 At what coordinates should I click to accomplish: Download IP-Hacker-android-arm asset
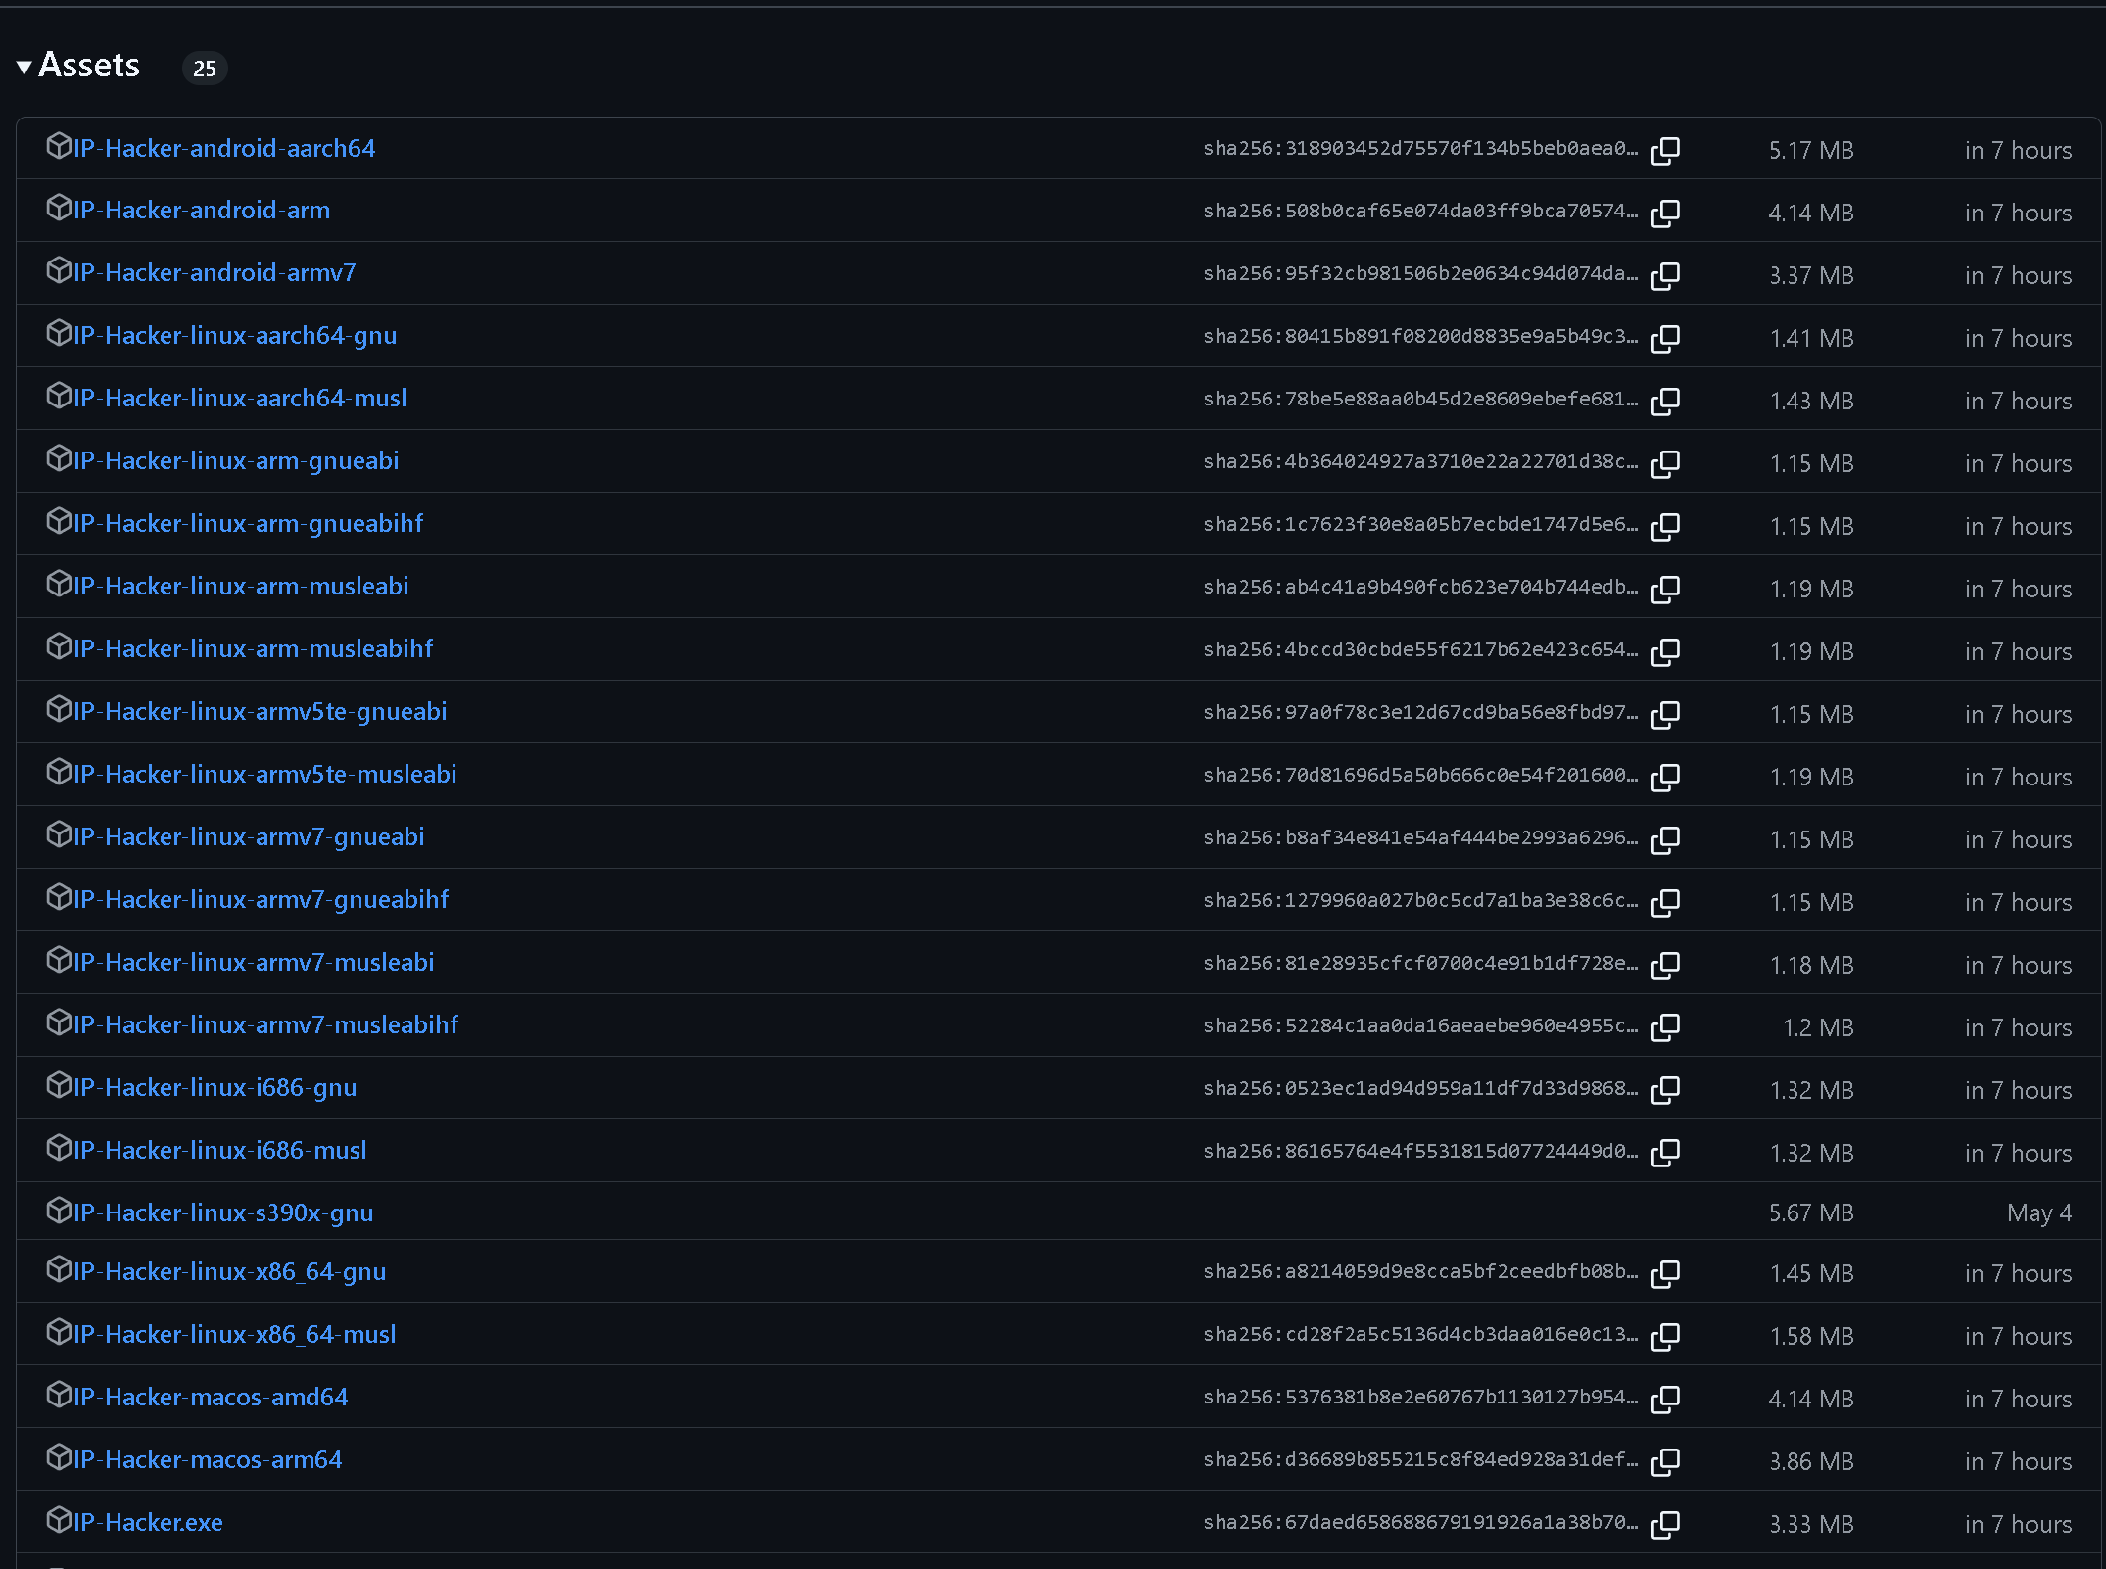pos(202,211)
